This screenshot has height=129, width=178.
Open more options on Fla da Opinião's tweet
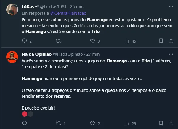point(171,54)
